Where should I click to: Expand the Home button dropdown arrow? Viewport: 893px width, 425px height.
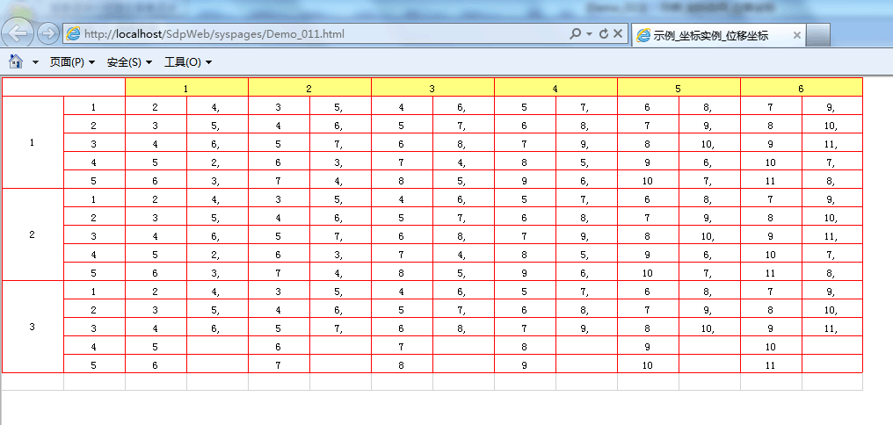(x=35, y=62)
